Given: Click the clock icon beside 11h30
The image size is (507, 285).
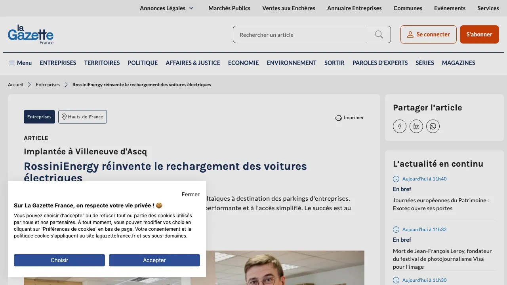Looking at the screenshot, I should (x=396, y=280).
